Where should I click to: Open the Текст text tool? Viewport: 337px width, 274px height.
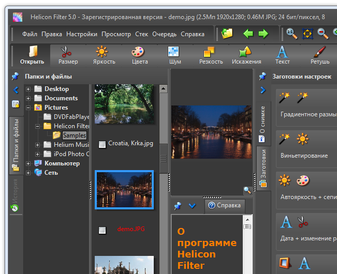tap(282, 55)
